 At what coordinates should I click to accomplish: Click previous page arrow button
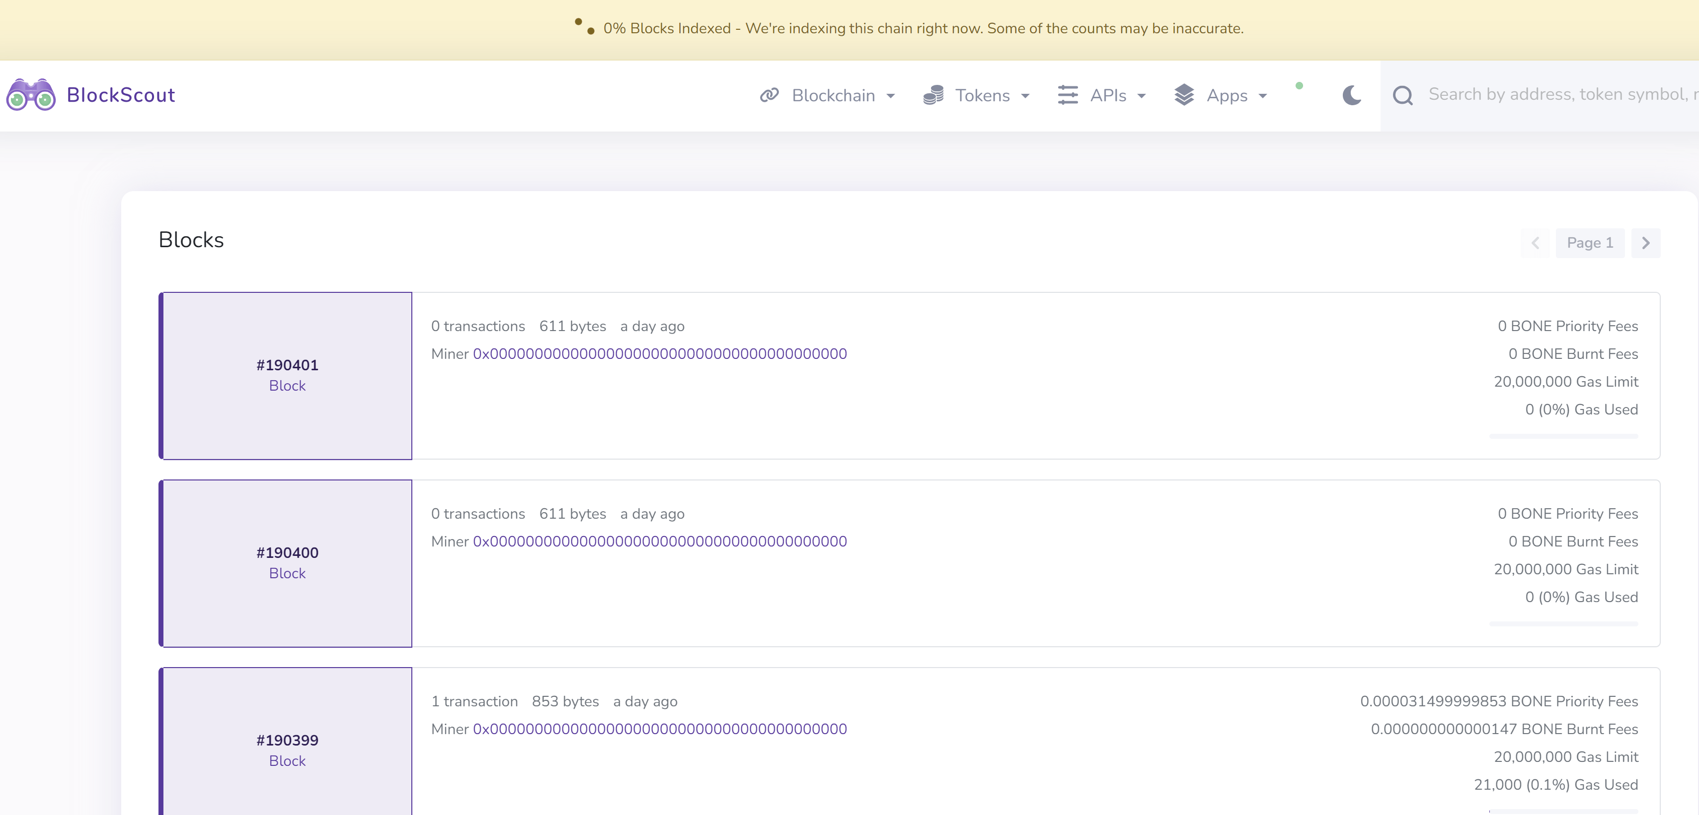[x=1535, y=243]
